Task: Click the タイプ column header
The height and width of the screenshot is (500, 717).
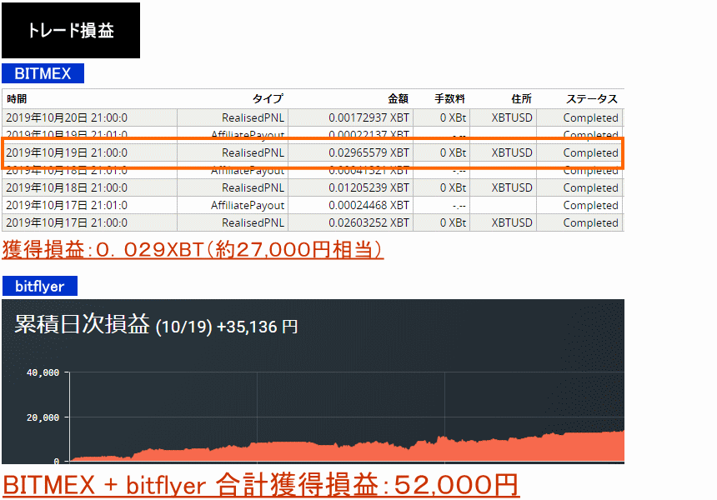Action: tap(268, 99)
